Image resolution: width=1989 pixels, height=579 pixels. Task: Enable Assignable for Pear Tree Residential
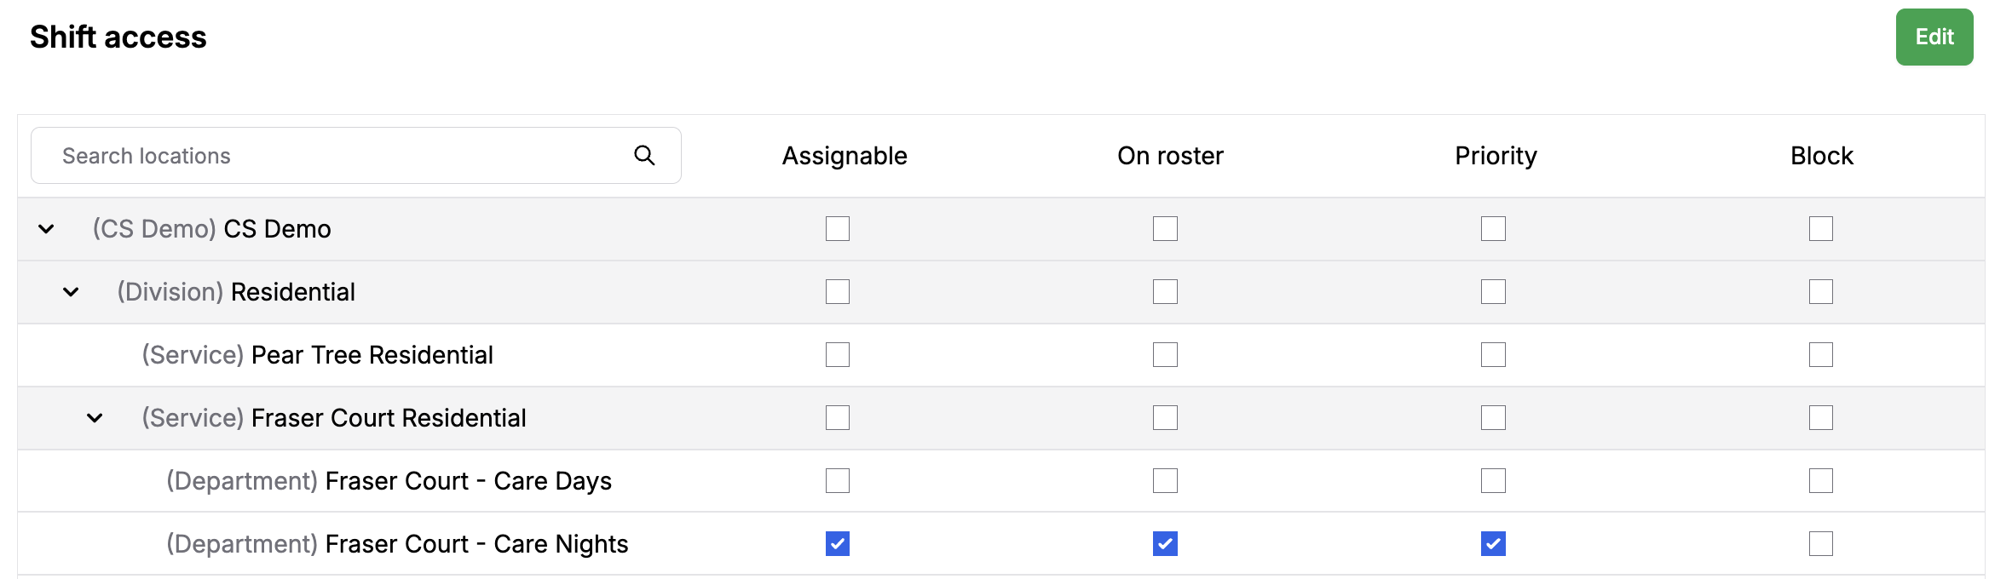point(837,354)
